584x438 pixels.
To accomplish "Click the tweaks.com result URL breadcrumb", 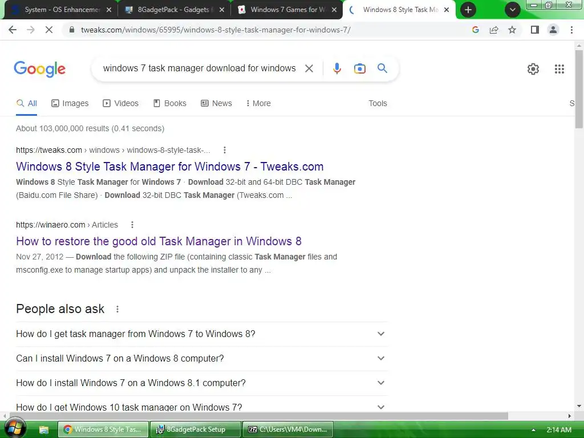I will (113, 150).
